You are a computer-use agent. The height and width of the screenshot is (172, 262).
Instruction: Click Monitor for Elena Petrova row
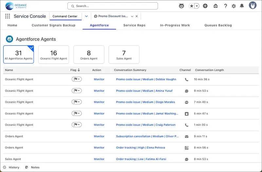pos(99,148)
